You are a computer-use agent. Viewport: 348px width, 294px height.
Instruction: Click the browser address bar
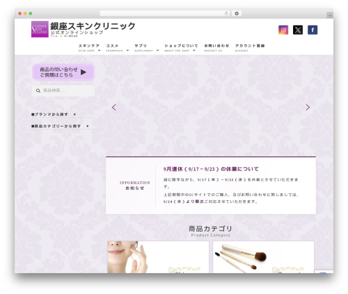(165, 13)
